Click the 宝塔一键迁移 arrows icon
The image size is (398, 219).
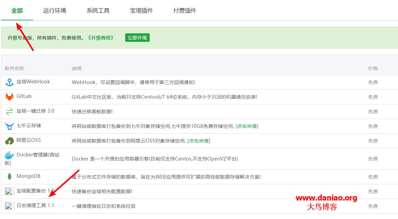pyautogui.click(x=10, y=112)
